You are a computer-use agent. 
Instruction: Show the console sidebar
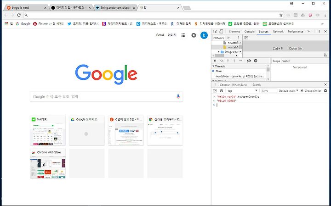(x=215, y=91)
